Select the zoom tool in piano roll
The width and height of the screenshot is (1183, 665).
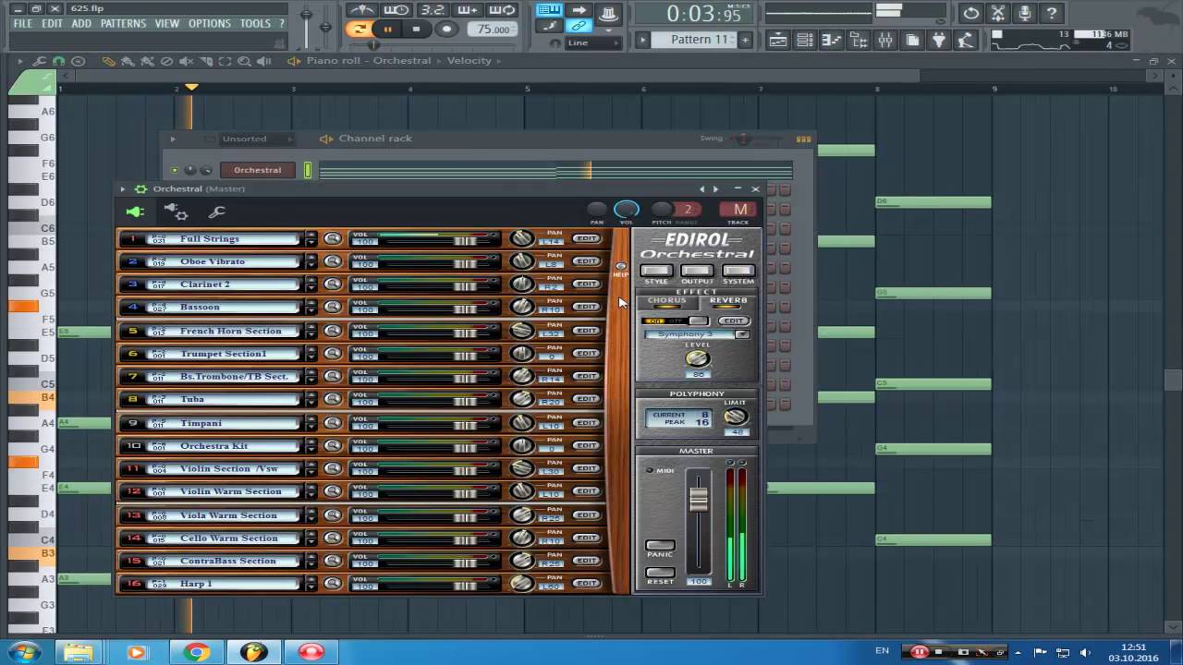(244, 61)
